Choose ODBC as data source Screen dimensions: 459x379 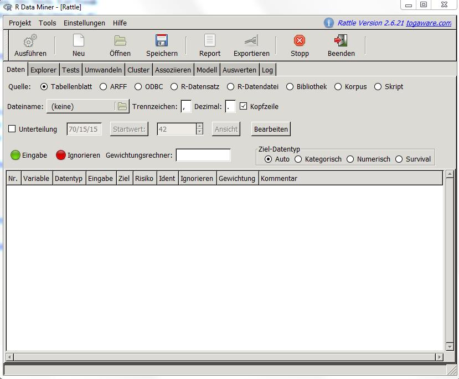pyautogui.click(x=138, y=86)
